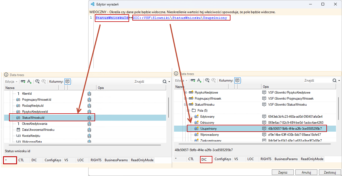Click the eye-search icon in left Data trees toolbar
This screenshot has width=342, height=176.
coord(37,81)
